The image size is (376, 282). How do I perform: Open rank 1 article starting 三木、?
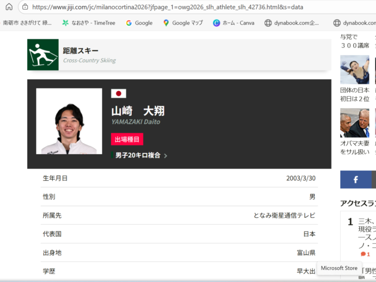367,233
